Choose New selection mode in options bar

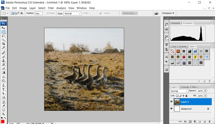click(x=13, y=13)
